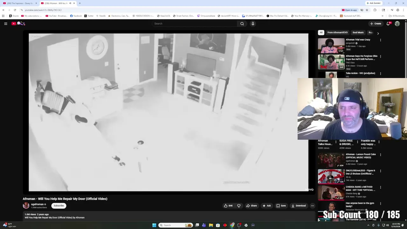Open options for Take Action VIO video
Image resolution: width=407 pixels, height=229 pixels.
(x=380, y=73)
